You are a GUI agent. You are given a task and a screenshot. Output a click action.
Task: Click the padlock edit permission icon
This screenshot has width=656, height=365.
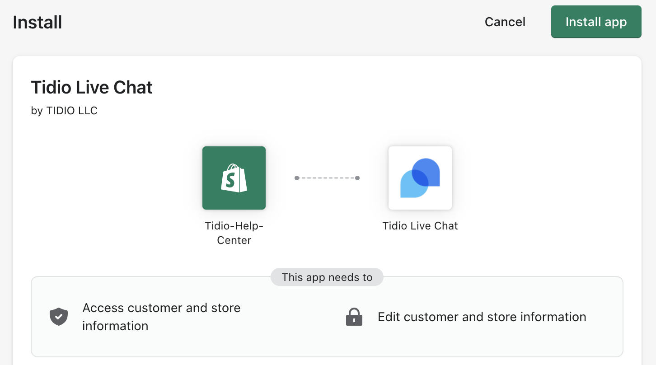tap(354, 317)
